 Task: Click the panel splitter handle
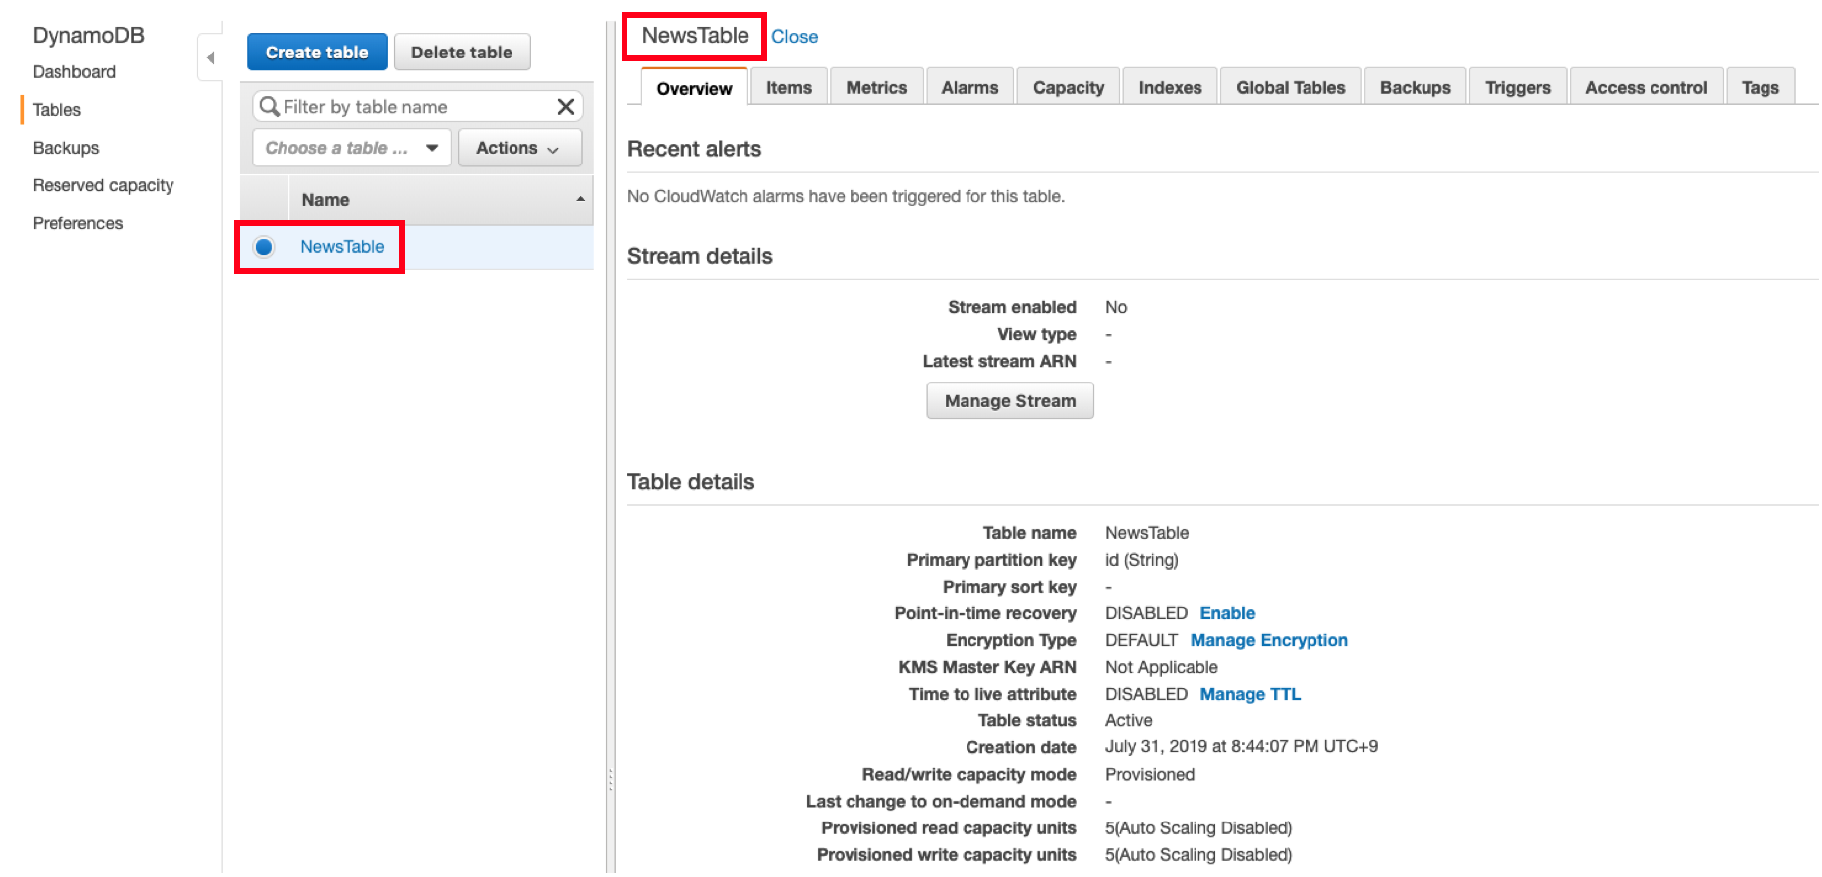coord(610,780)
